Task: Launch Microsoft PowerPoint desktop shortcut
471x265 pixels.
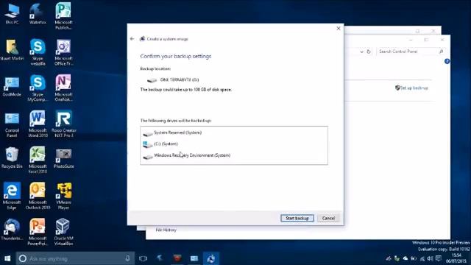Action: click(x=38, y=232)
